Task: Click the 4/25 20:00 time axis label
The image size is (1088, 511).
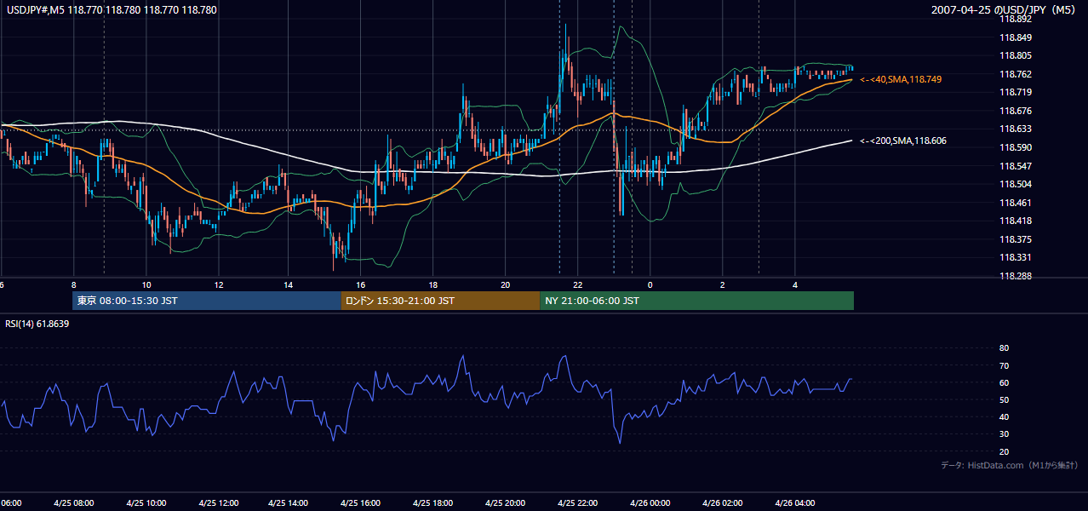Action: 506,503
